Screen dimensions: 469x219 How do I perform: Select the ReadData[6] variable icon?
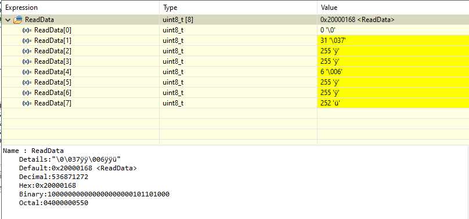pyautogui.click(x=27, y=93)
